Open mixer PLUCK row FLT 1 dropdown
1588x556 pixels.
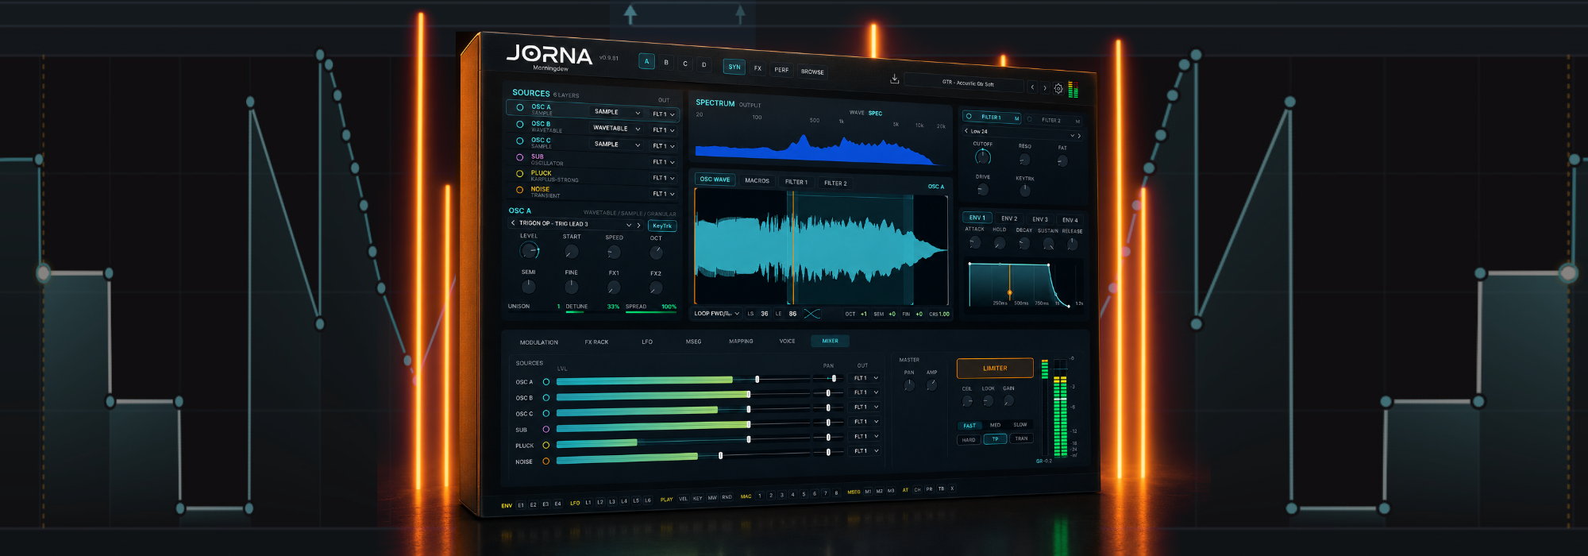[865, 436]
